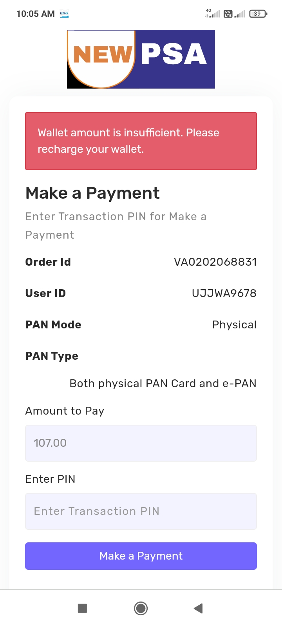Tap the bold Make a Payment page heading

click(x=92, y=193)
